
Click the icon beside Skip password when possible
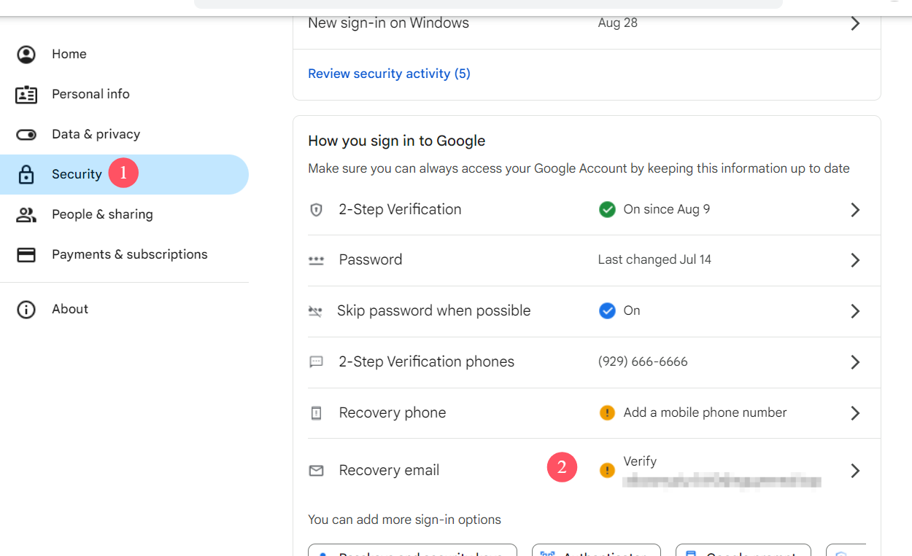[x=315, y=311]
